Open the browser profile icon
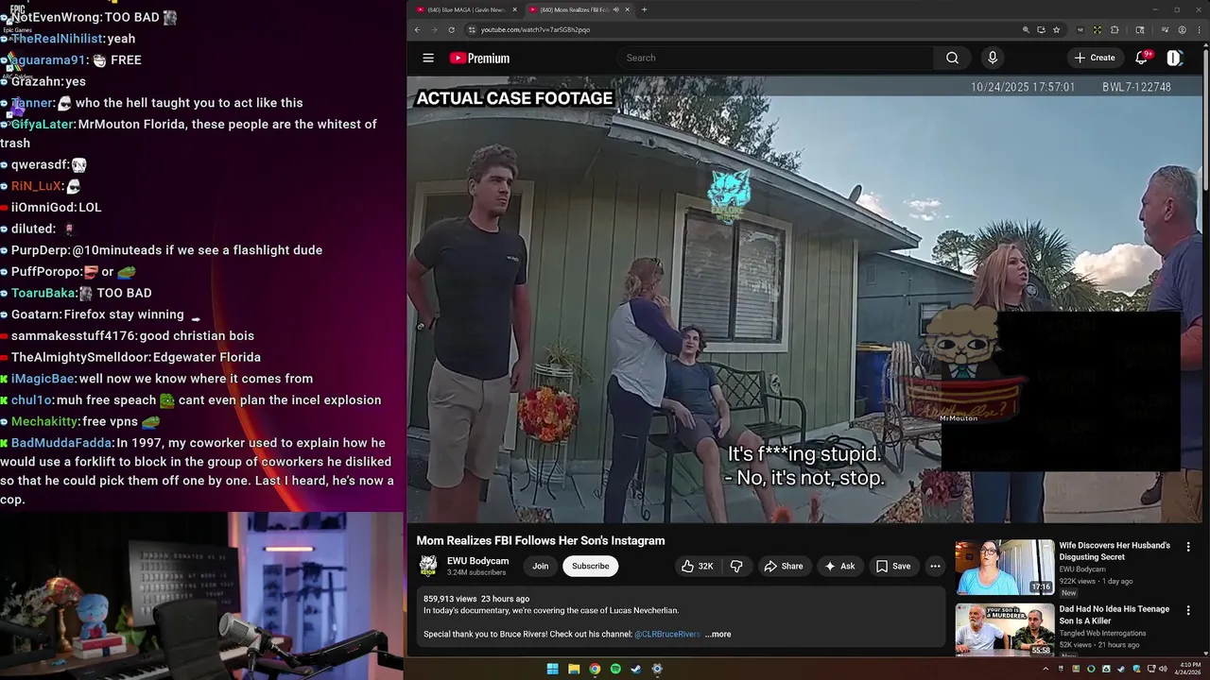 coord(1182,29)
